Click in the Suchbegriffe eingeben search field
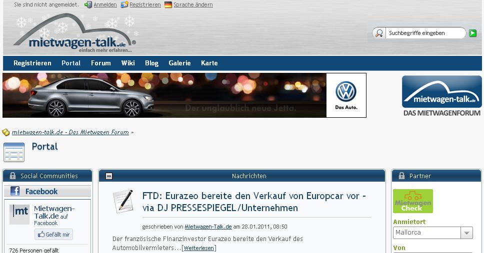This screenshot has width=484, height=253. click(425, 33)
